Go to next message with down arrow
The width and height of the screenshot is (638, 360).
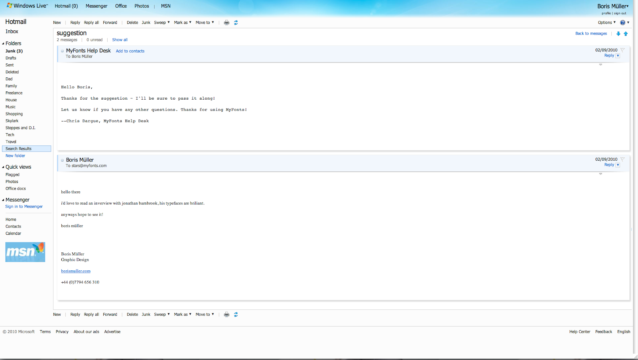(618, 34)
